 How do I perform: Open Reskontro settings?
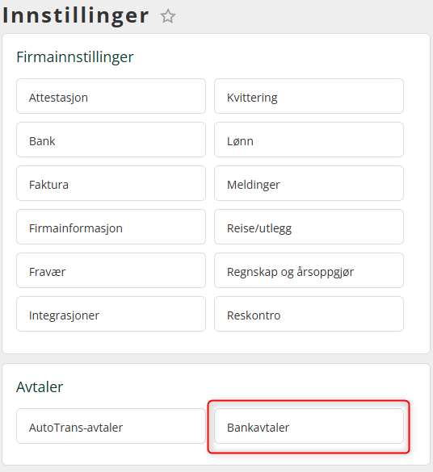click(x=309, y=314)
